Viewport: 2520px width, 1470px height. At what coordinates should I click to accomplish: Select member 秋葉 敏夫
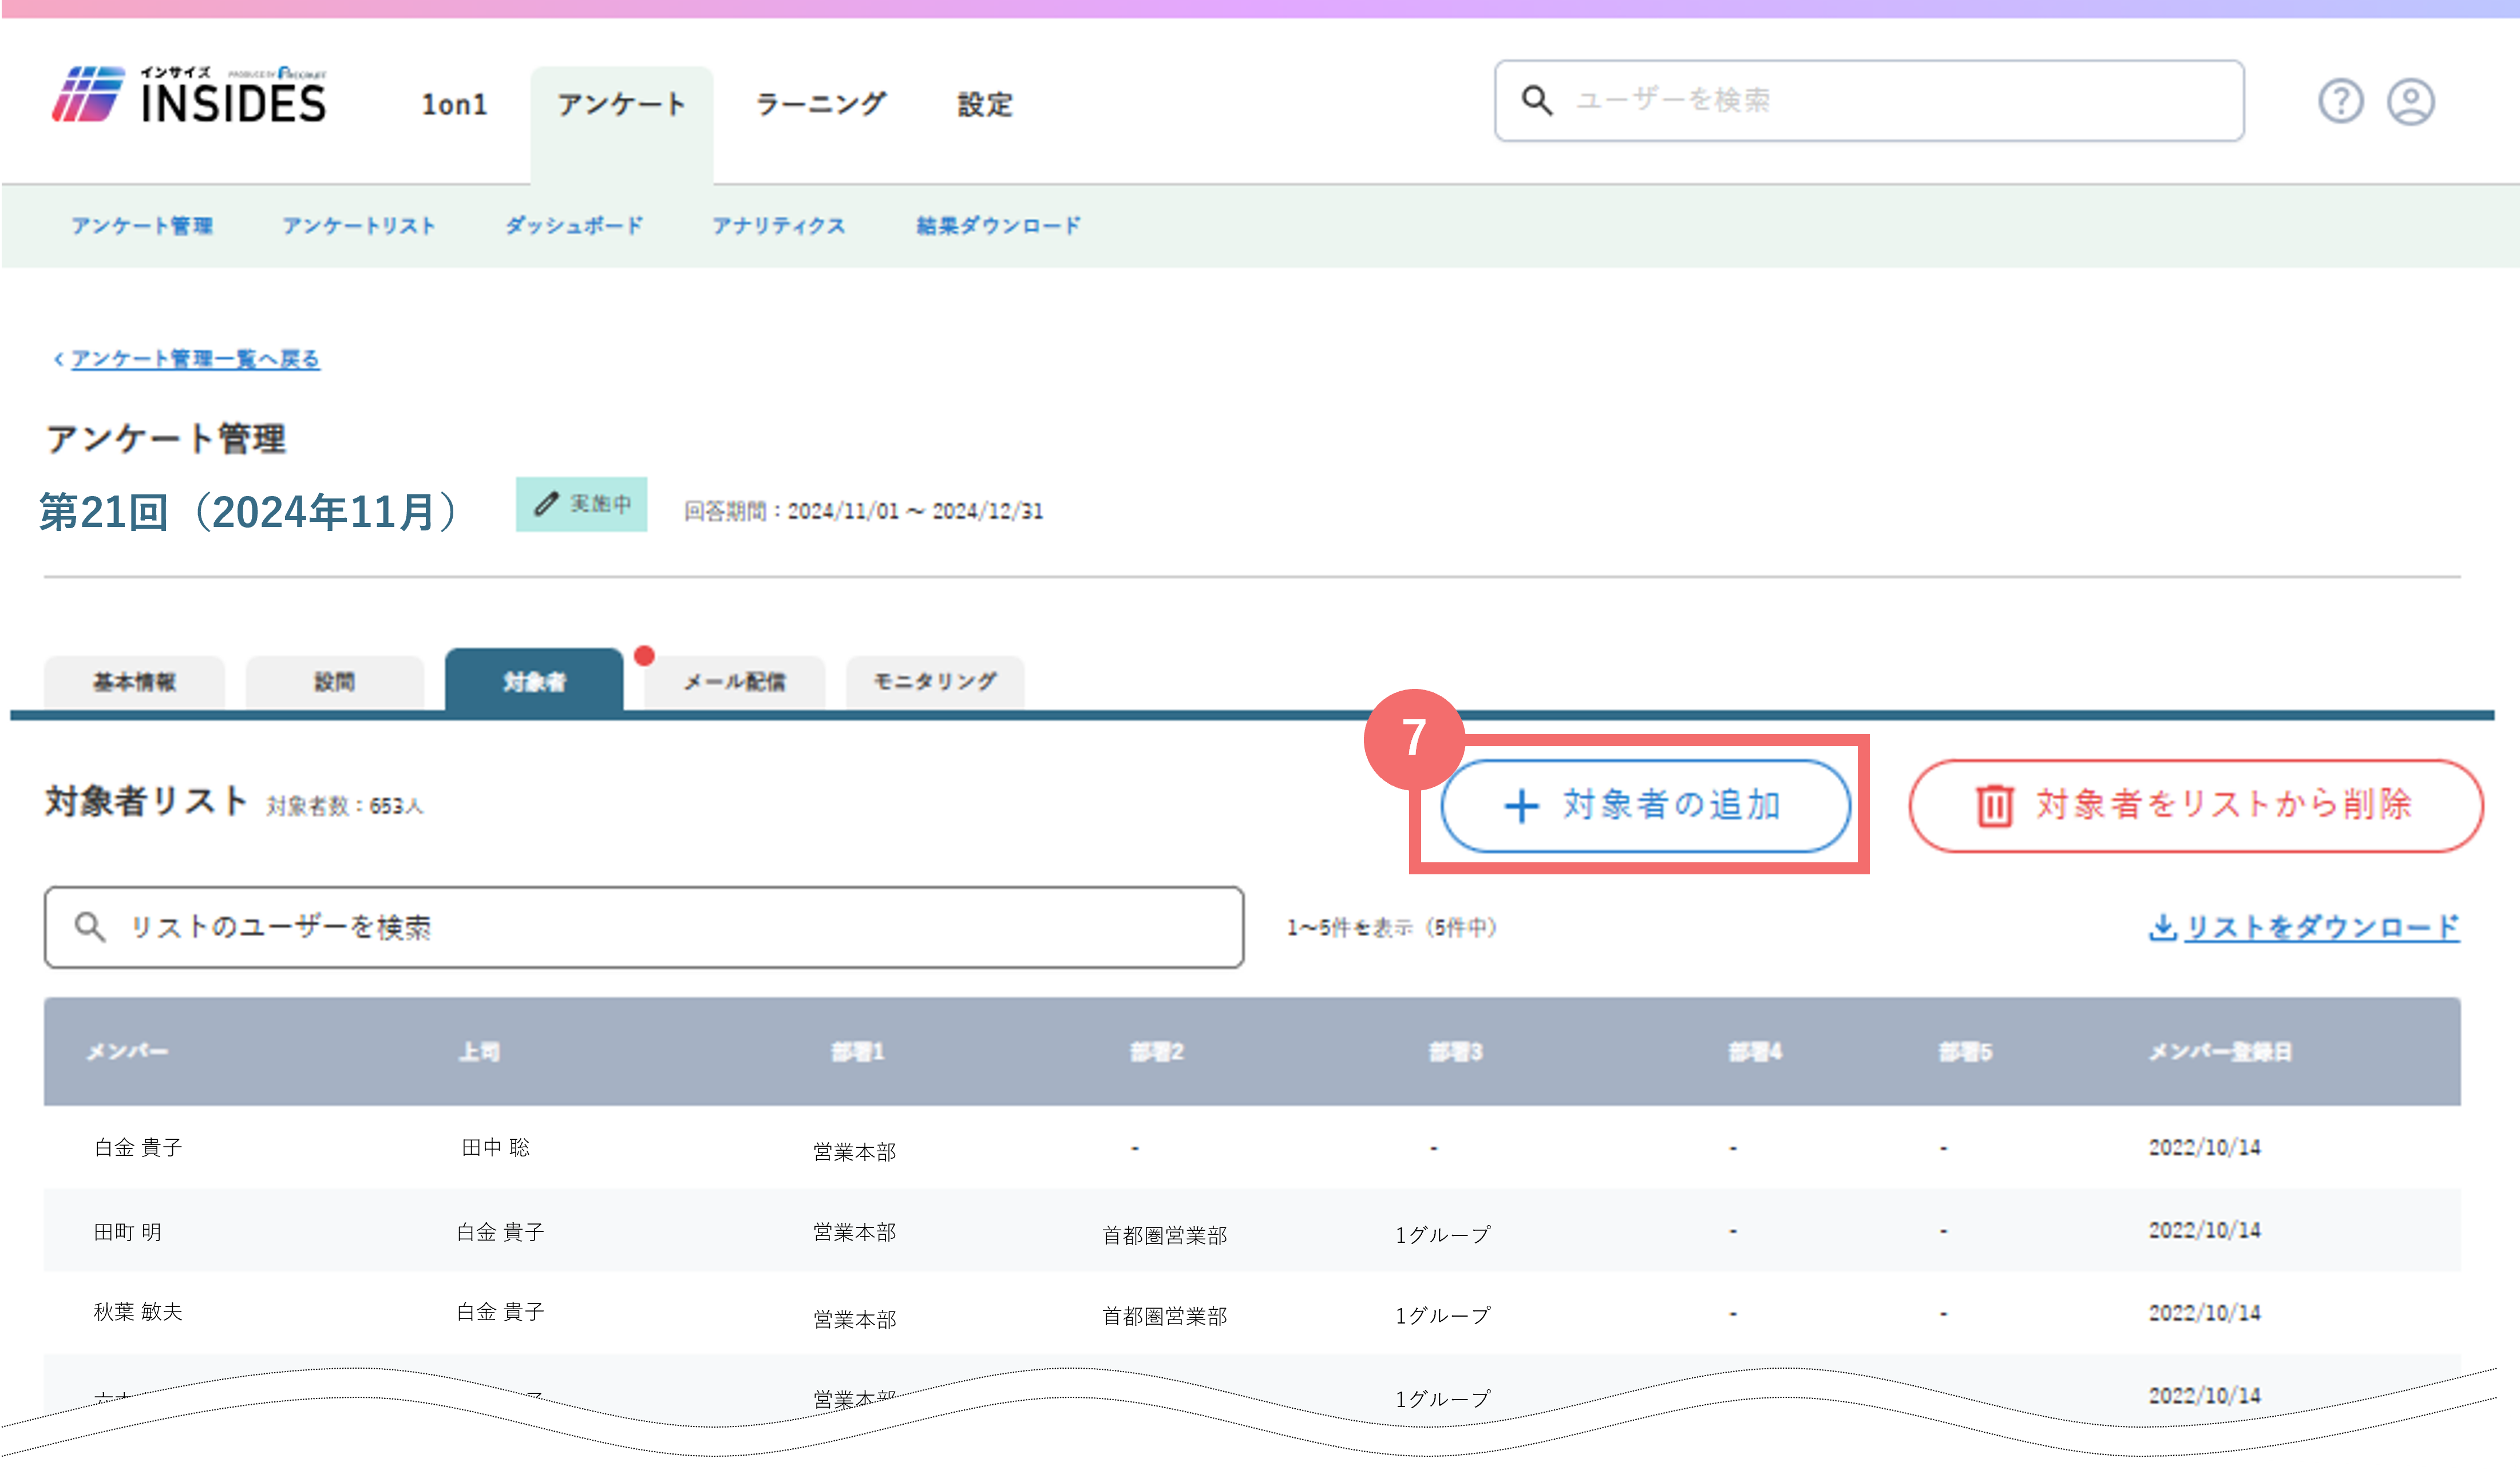pyautogui.click(x=138, y=1312)
